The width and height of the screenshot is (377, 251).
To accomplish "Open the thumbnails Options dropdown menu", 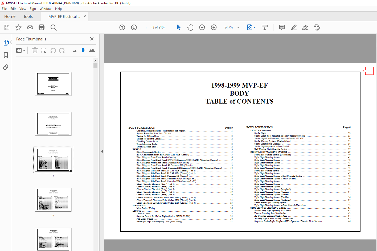I will (21, 50).
